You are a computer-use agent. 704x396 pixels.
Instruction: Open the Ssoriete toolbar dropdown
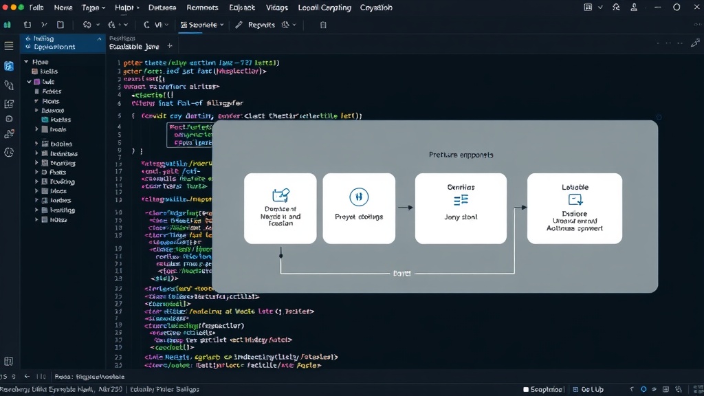click(x=202, y=25)
